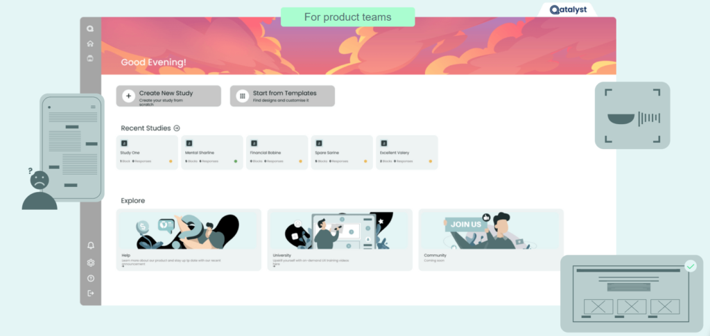Open the Mental Sharline study card
The width and height of the screenshot is (710, 336).
(x=212, y=152)
